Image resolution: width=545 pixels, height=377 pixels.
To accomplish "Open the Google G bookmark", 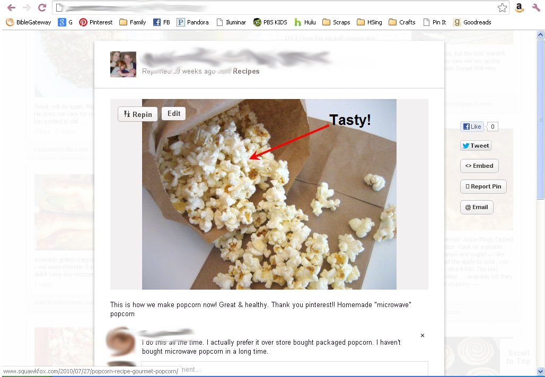I will pyautogui.click(x=65, y=22).
